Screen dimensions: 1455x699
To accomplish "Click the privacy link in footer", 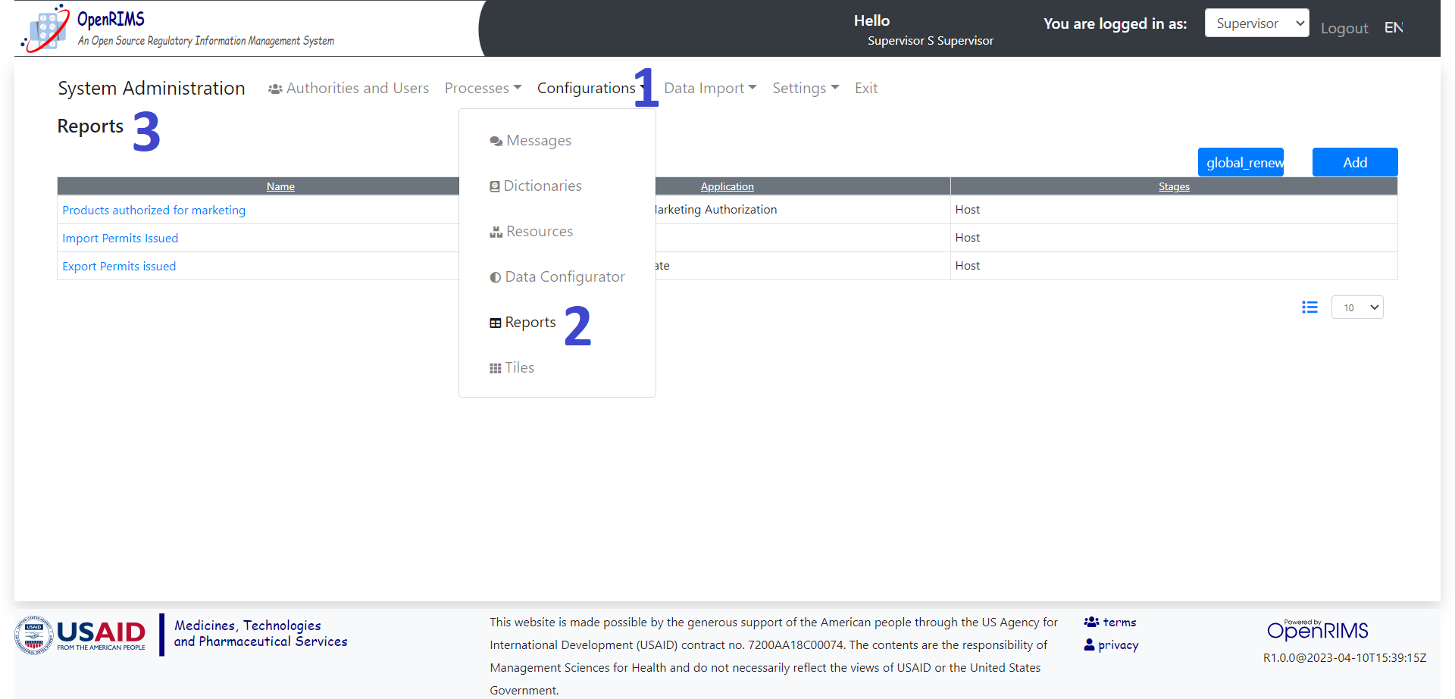I will click(1119, 645).
